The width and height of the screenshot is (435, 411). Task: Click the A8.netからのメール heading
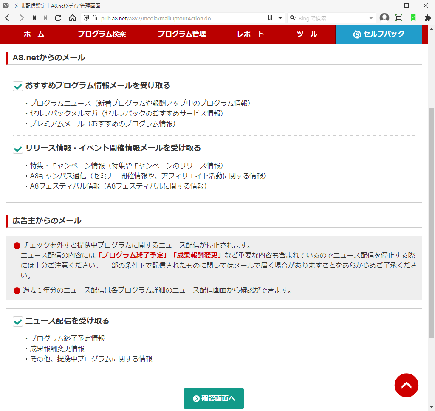(x=49, y=58)
